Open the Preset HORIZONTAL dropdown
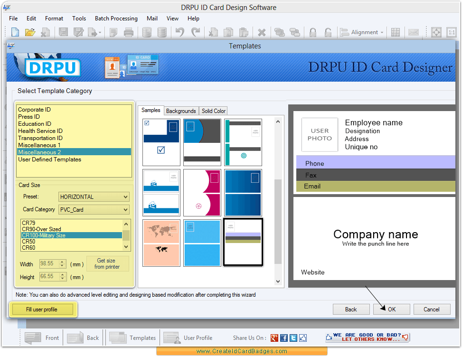The image size is (462, 356). [x=94, y=197]
